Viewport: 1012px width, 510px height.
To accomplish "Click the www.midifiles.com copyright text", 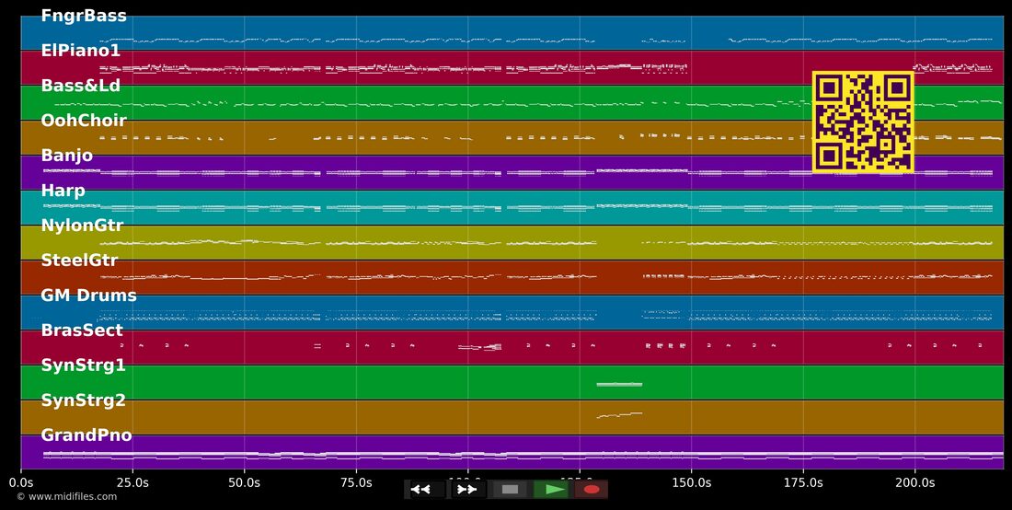I will (67, 497).
